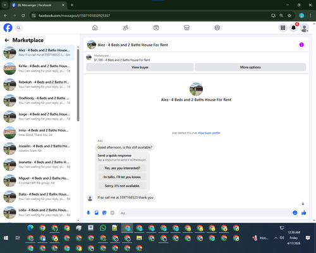The height and width of the screenshot is (253, 316).
Task: Open the notifications bell
Action: coord(293,28)
